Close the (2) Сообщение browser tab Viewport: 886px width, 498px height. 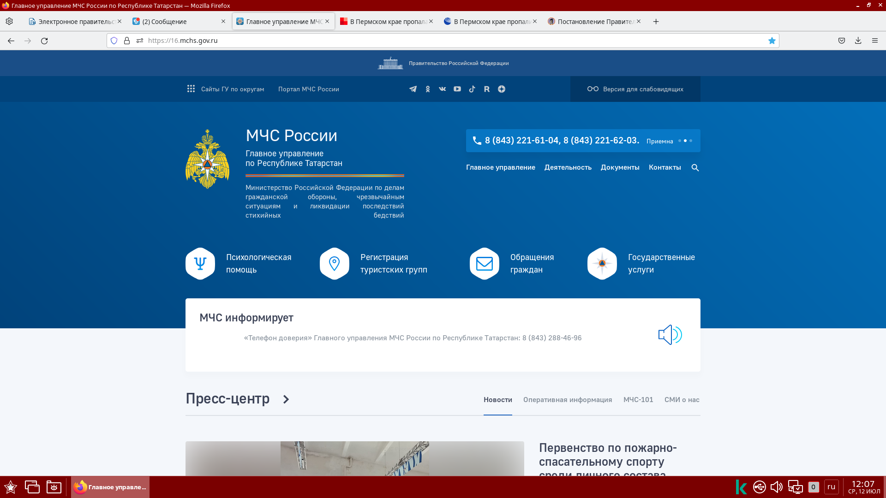(223, 22)
